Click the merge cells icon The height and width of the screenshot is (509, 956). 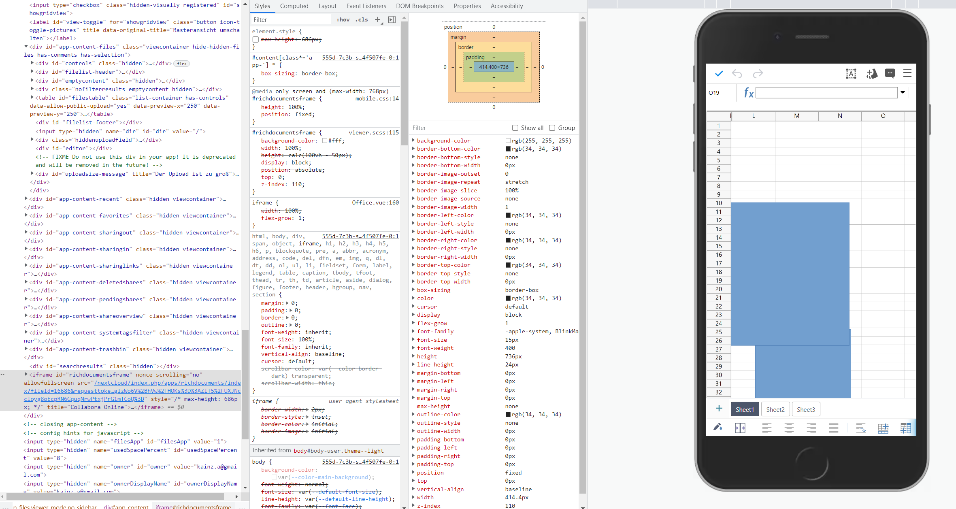[x=740, y=428]
